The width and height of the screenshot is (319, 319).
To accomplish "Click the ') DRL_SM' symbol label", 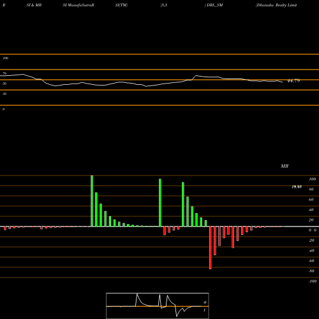I will coord(214,5).
